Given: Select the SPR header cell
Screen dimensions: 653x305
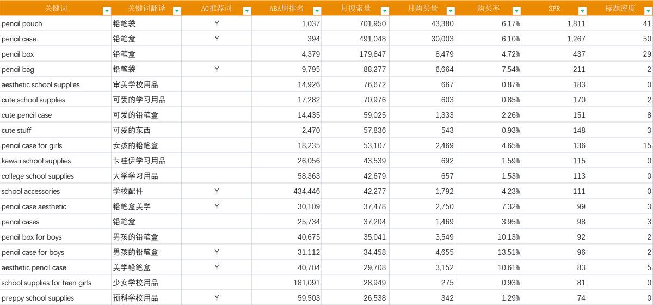Looking at the screenshot, I should coord(555,8).
